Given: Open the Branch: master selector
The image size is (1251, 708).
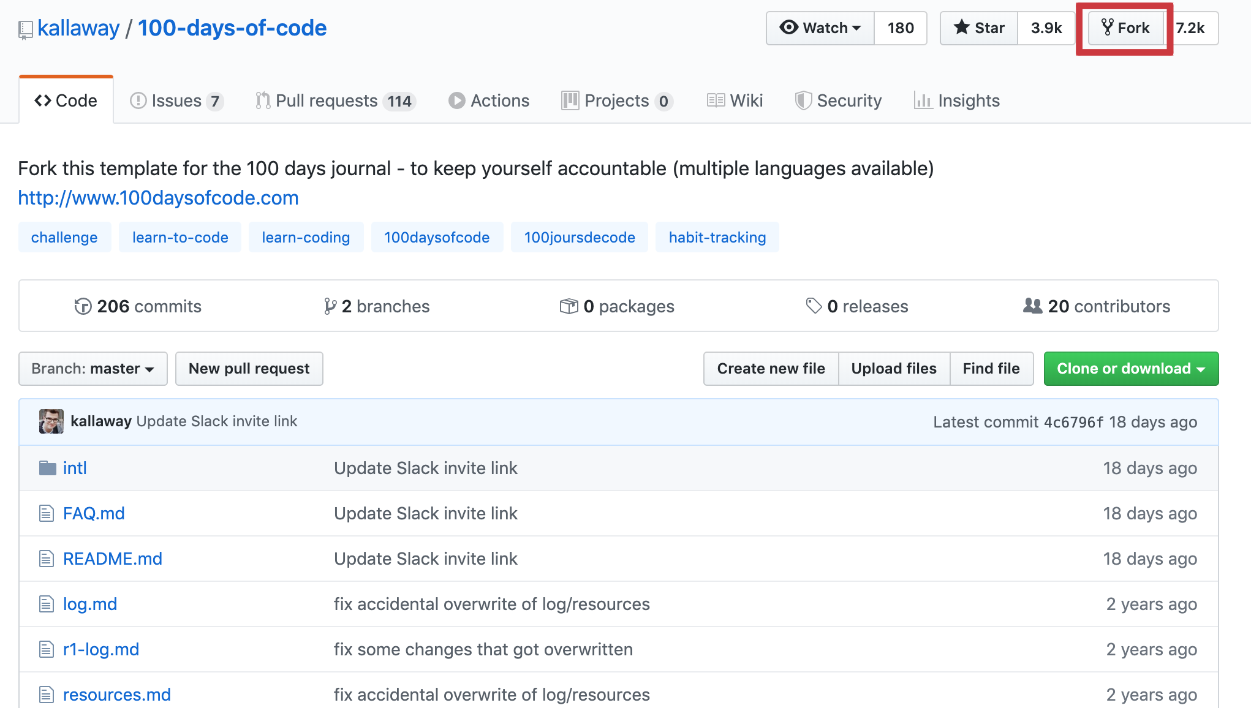Looking at the screenshot, I should (x=93, y=369).
